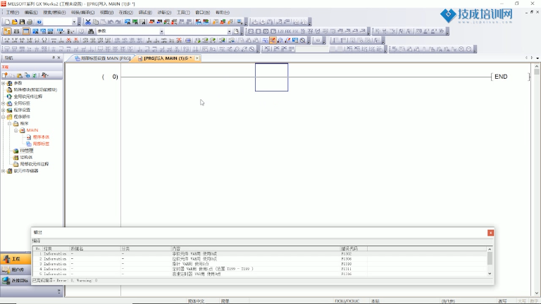Open the 编辑 menu
This screenshot has height=304, width=541.
[31, 13]
